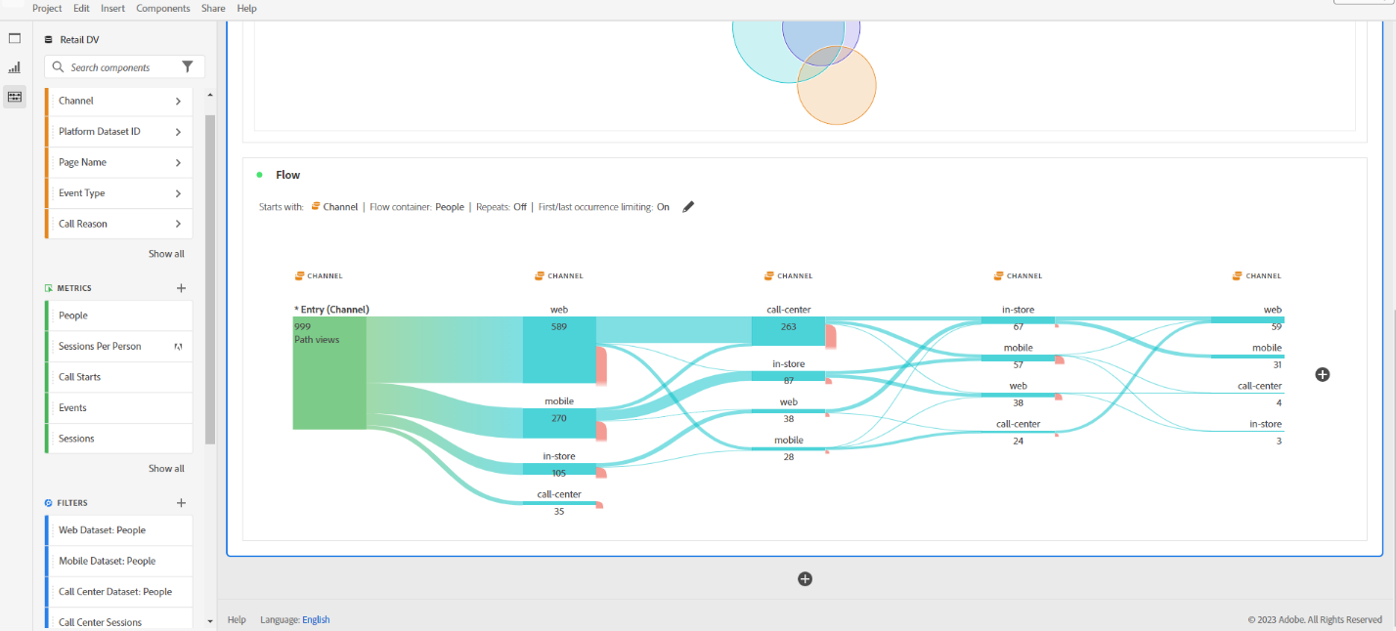Focus the Search components field

[x=124, y=67]
